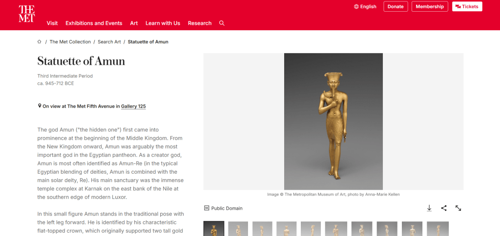Select the fourth statuette thumbnail
The image size is (500, 236).
tap(286, 229)
